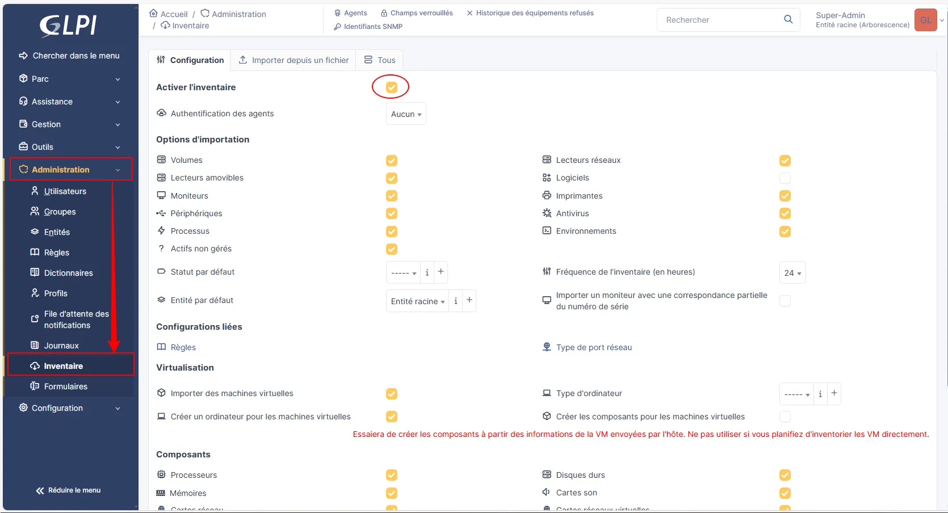Click the GL user avatar

[926, 20]
